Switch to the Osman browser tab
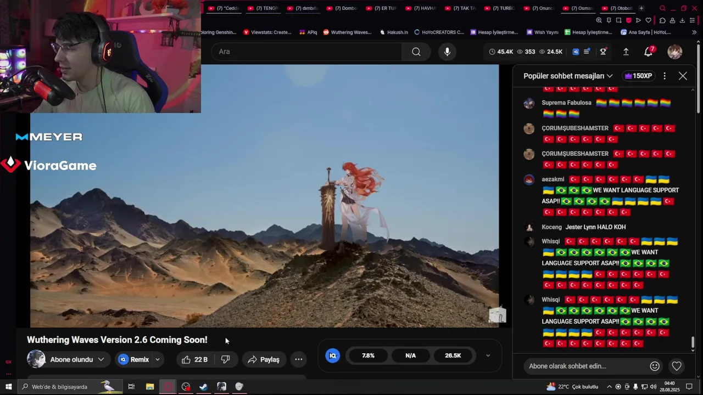This screenshot has height=395, width=703. 578,8
